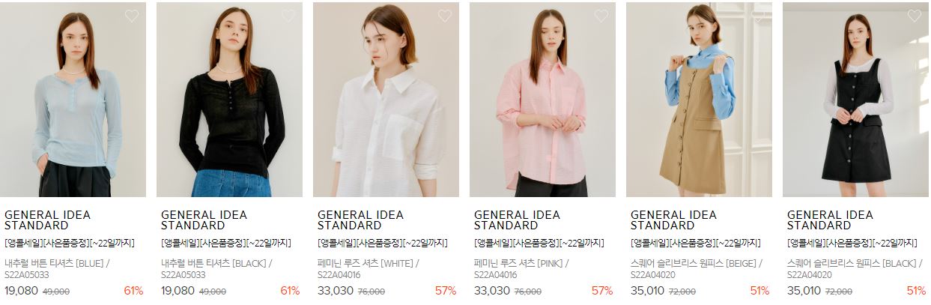Image resolution: width=931 pixels, height=305 pixels.
Task: Tap the heart on pink loose shirt
Action: click(601, 16)
